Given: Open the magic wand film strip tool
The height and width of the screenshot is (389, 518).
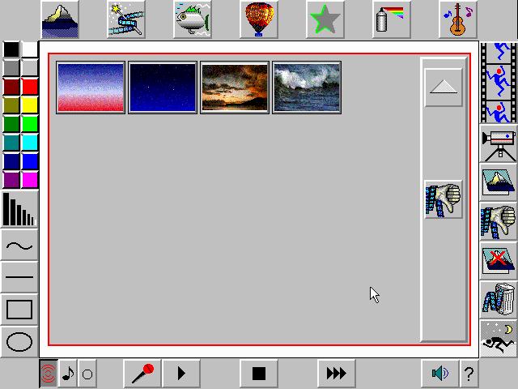Looking at the screenshot, I should click(126, 19).
